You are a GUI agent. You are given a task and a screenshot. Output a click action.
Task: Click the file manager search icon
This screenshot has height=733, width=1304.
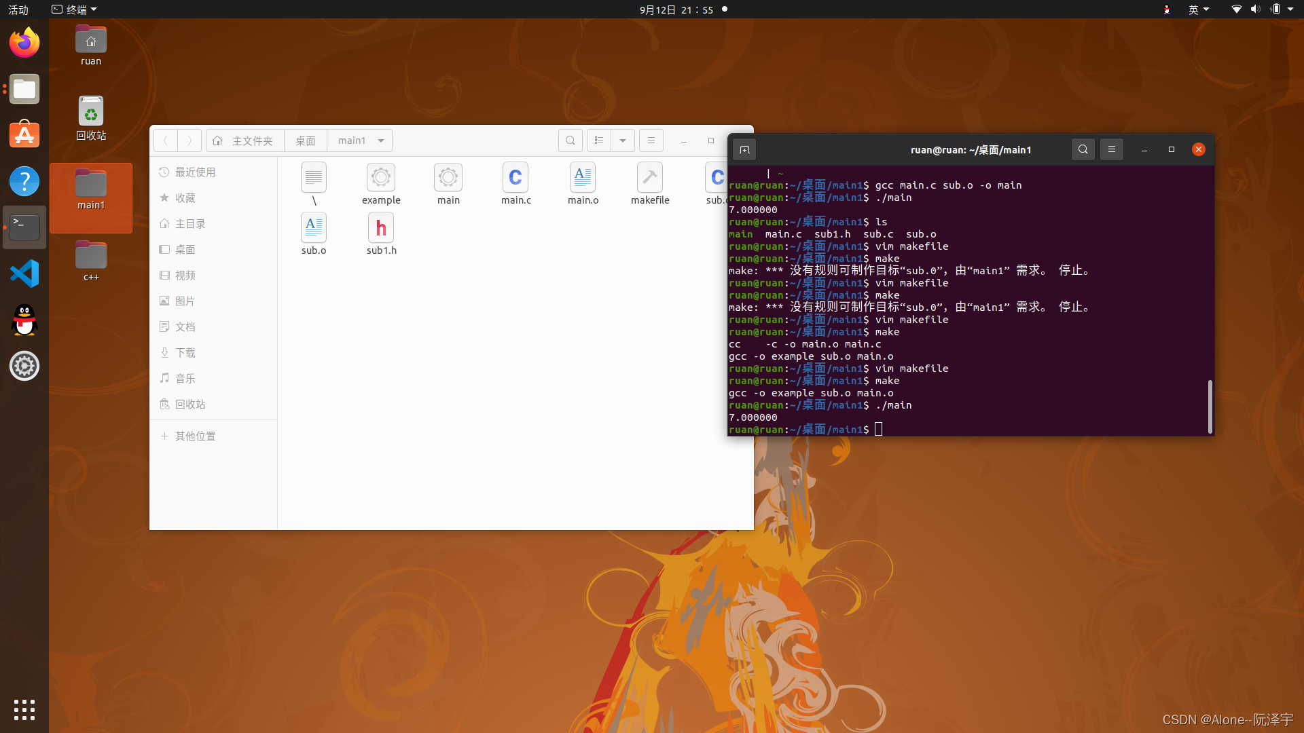pyautogui.click(x=570, y=140)
